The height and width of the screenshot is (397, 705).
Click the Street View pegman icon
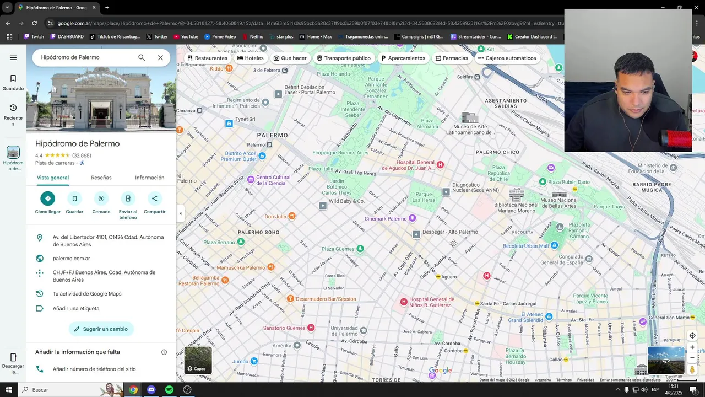(x=692, y=370)
